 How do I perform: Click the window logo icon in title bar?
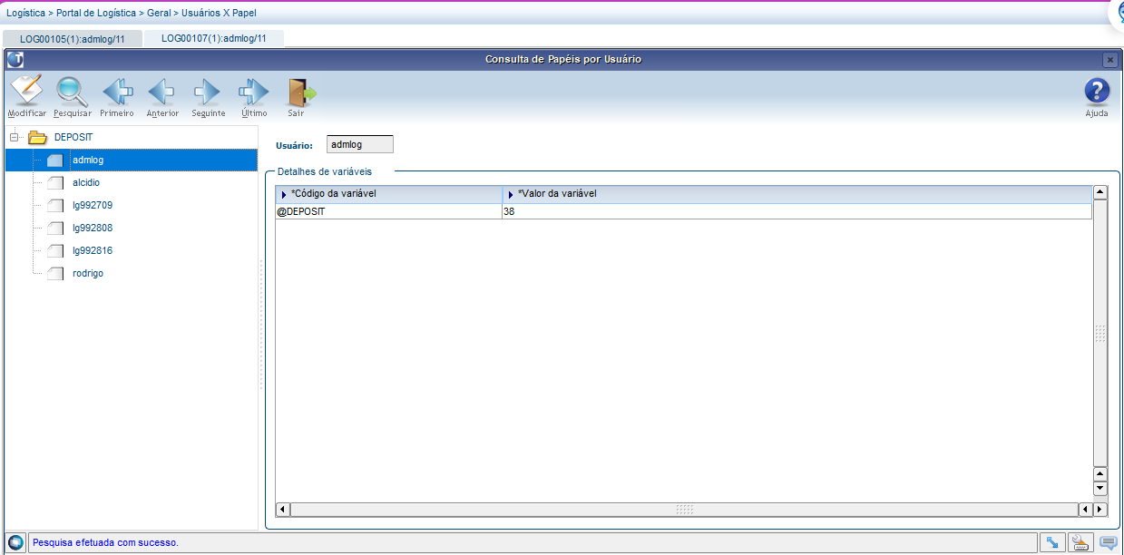15,59
